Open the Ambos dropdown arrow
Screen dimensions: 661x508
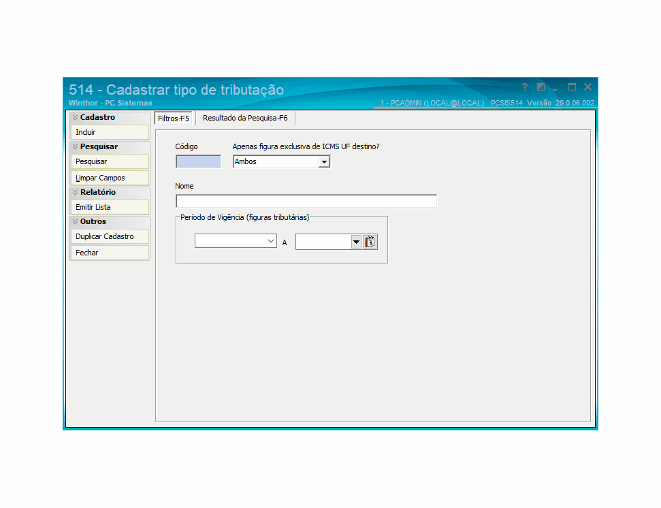point(324,161)
